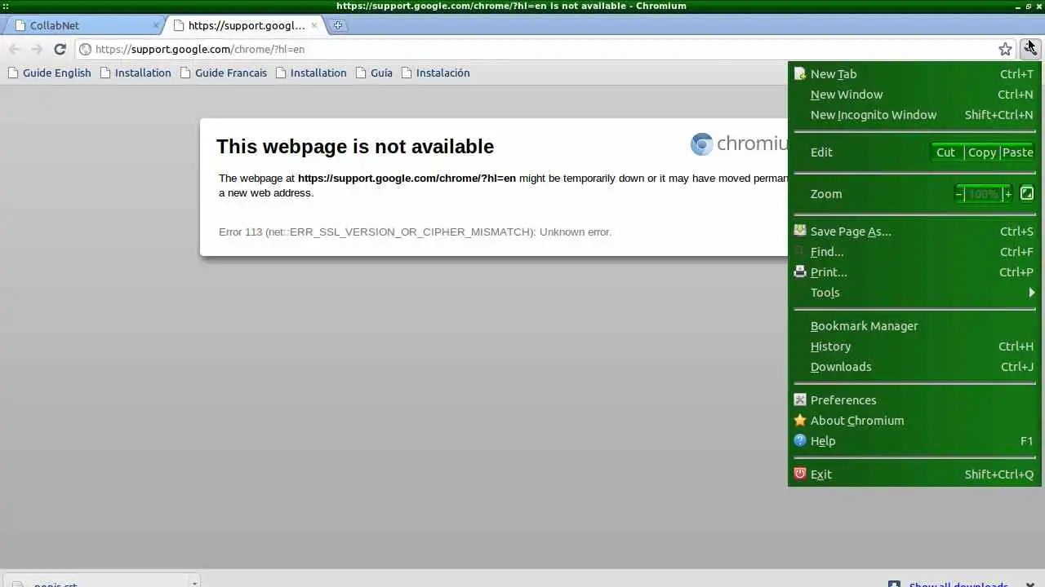
Task: Select Print from the menu
Action: pos(914,272)
